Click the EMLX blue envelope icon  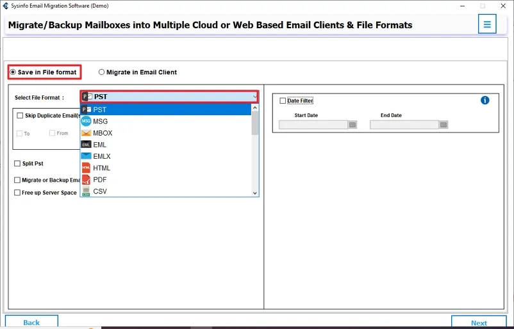click(87, 156)
